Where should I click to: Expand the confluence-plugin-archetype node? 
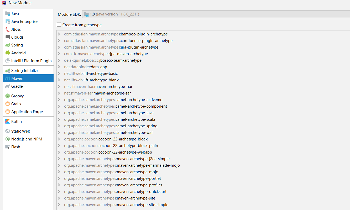[59, 41]
